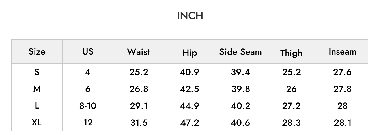Image resolution: width=379 pixels, height=135 pixels.
Task: Select the inseam value 27.6
Action: tap(342, 72)
